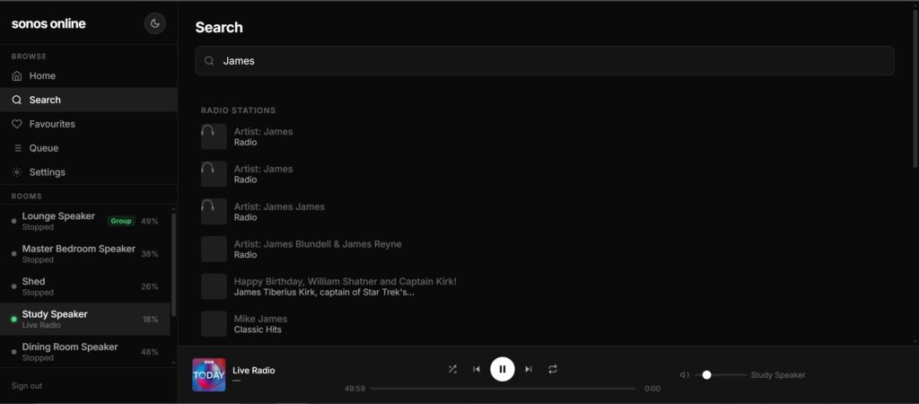Click the volume slider

(721, 374)
